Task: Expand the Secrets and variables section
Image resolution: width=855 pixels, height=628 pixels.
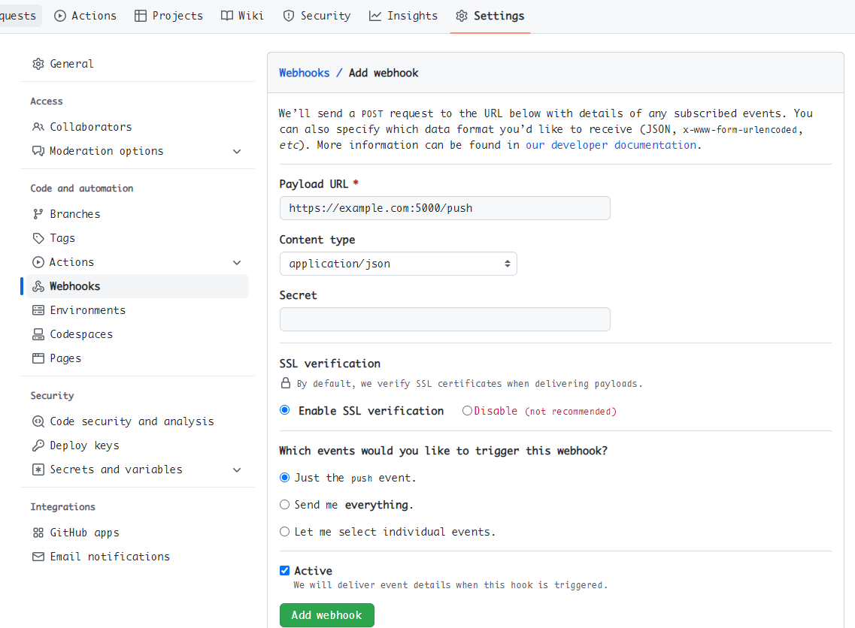Action: [x=237, y=469]
